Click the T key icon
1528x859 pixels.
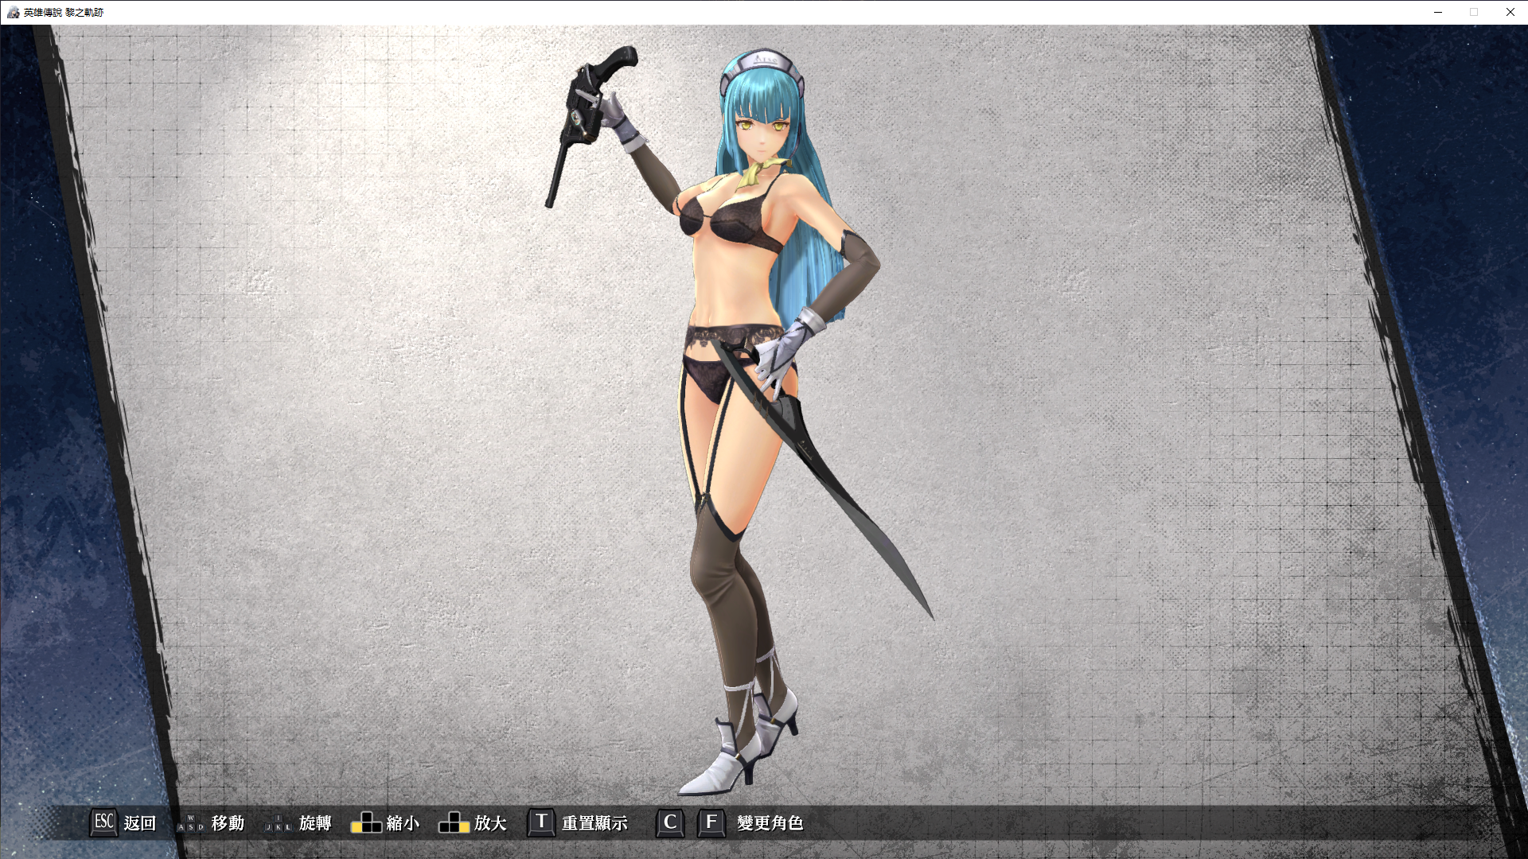click(541, 822)
